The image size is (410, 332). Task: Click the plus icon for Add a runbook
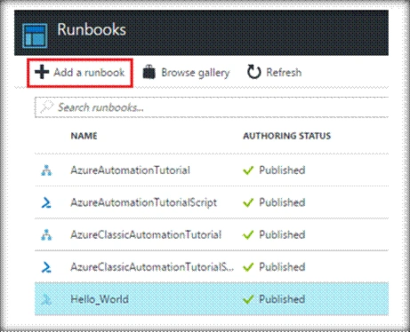42,72
